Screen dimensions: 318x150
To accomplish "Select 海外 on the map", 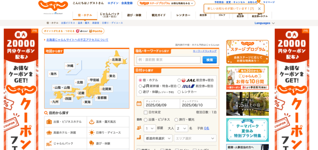I will tap(53, 74).
